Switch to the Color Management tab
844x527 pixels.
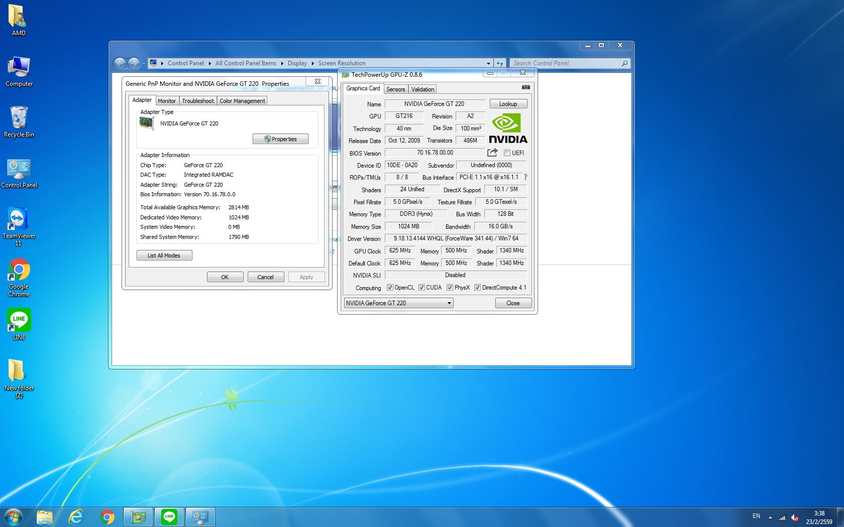242,101
